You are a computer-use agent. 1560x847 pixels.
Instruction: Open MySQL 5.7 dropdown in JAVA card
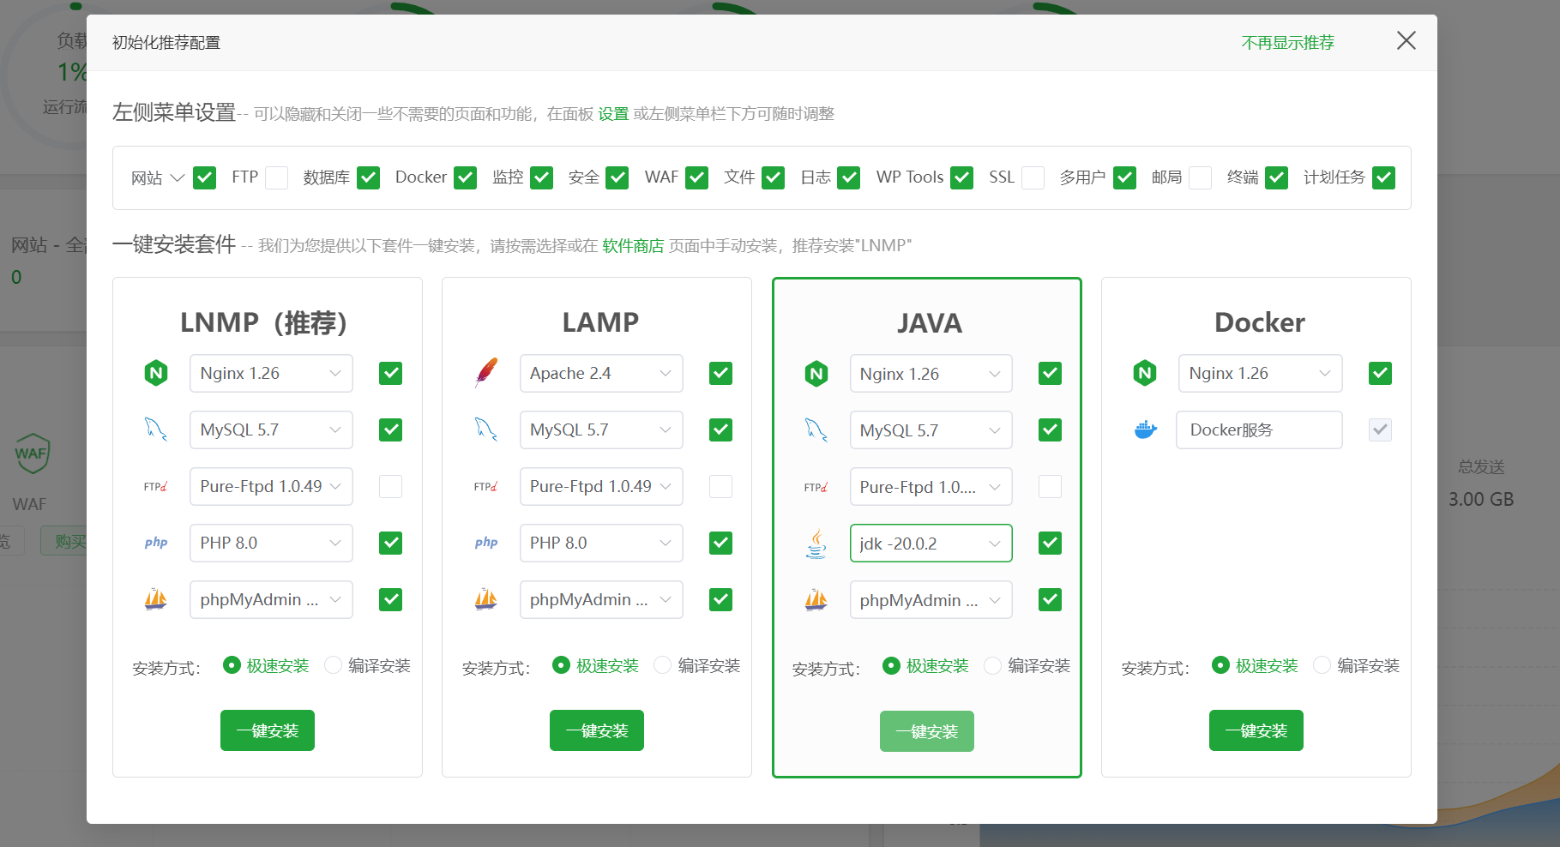point(931,430)
